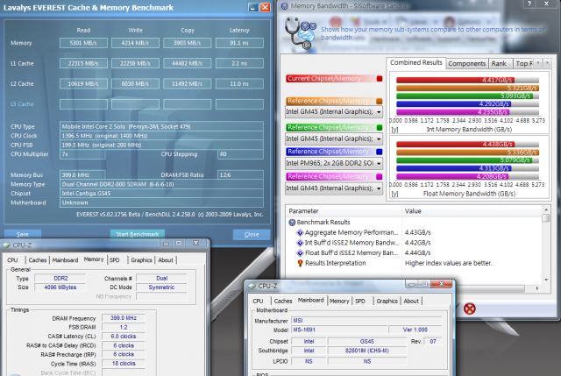Click the red Current Chipset color square

[x=380, y=79]
